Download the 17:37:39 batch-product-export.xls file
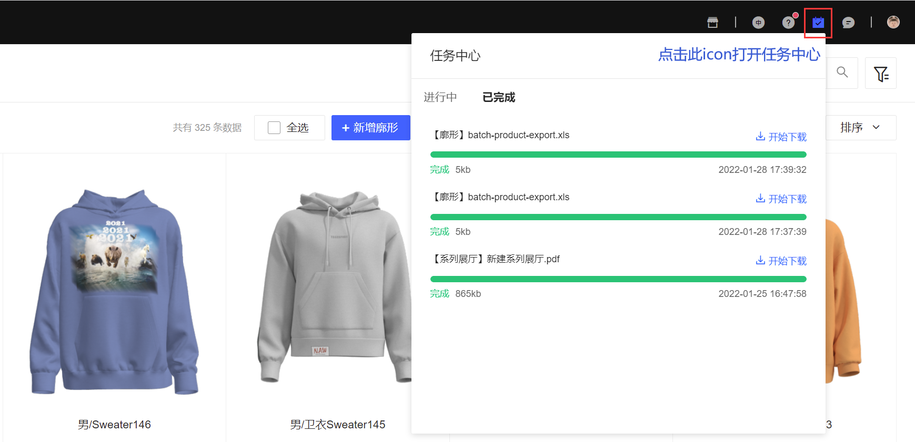Image resolution: width=915 pixels, height=442 pixels. [781, 199]
